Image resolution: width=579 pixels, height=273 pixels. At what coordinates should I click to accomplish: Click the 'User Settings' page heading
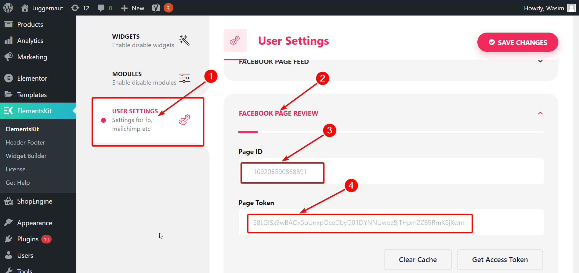[x=293, y=41]
